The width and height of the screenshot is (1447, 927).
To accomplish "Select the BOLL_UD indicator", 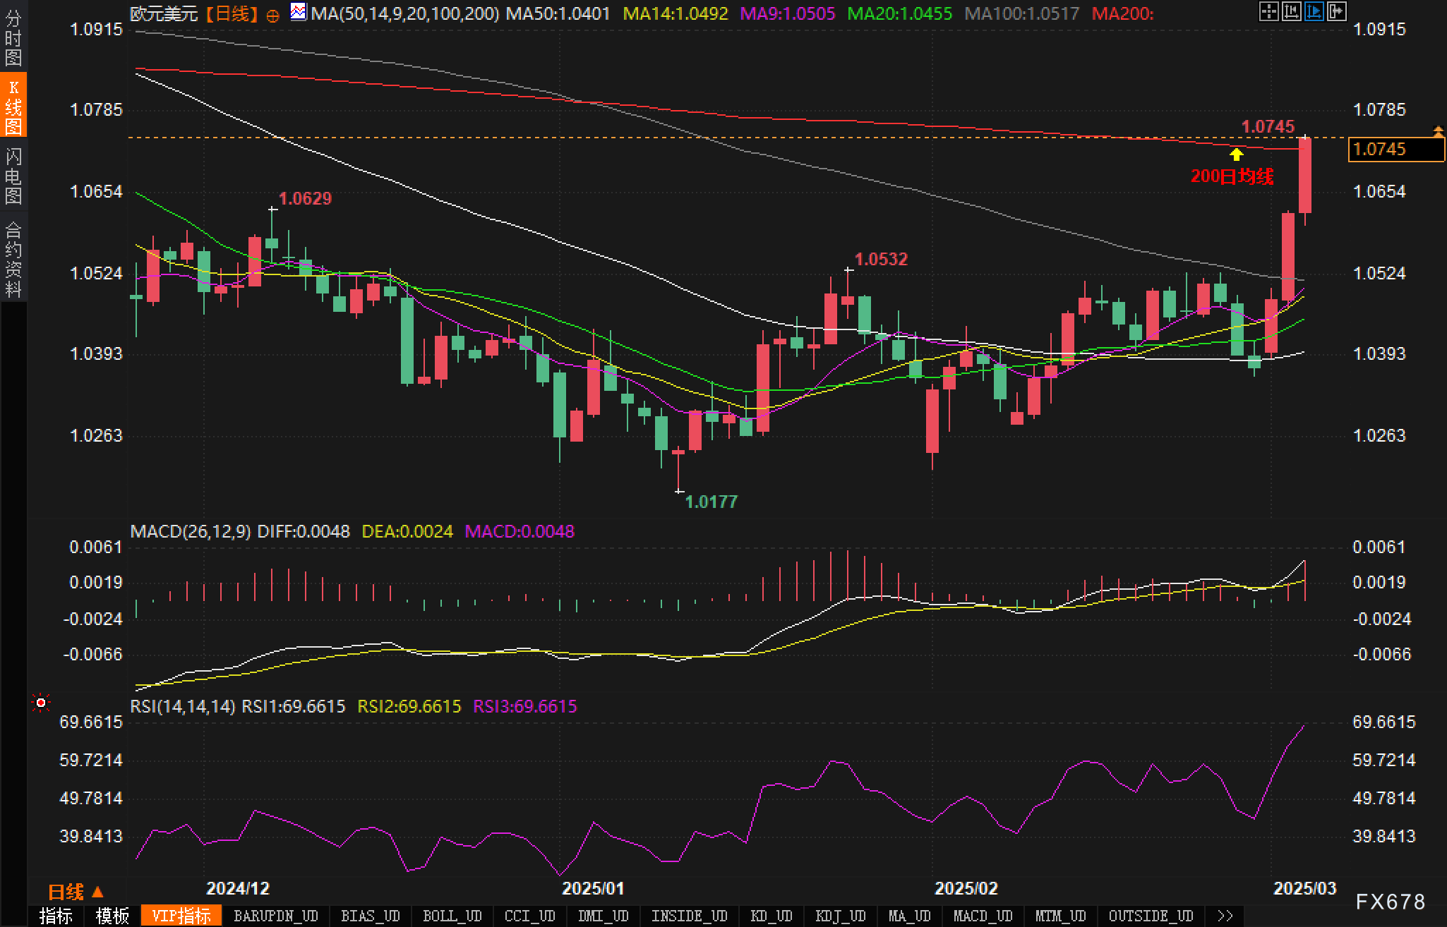I will point(452,916).
